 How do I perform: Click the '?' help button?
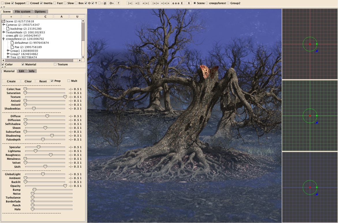point(118,3)
